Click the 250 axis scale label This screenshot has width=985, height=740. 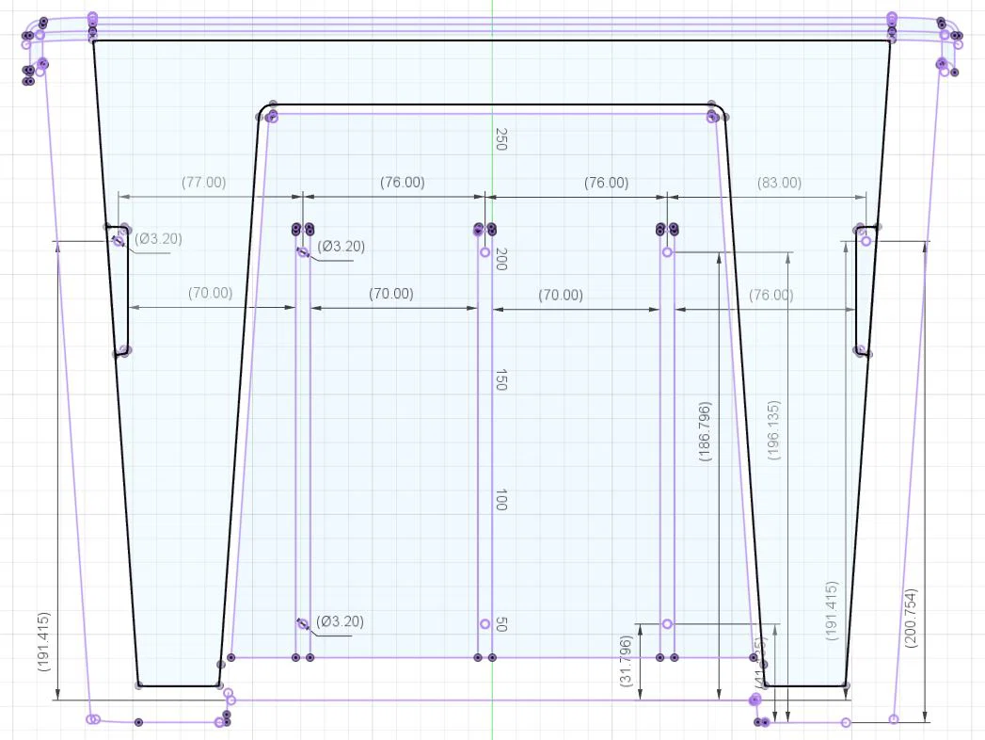(500, 139)
